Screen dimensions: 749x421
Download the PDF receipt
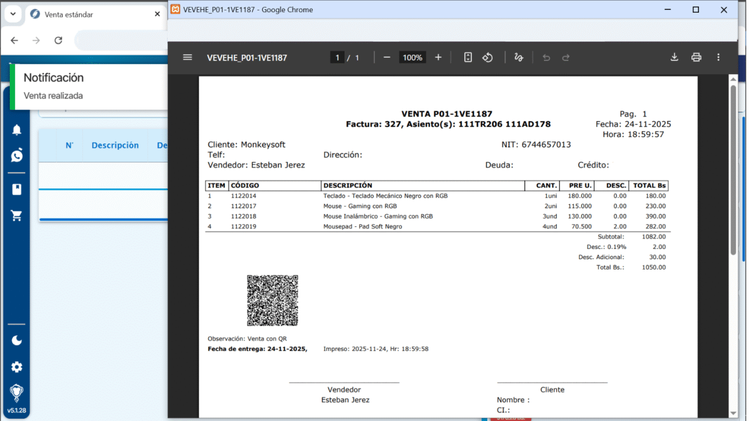click(674, 58)
